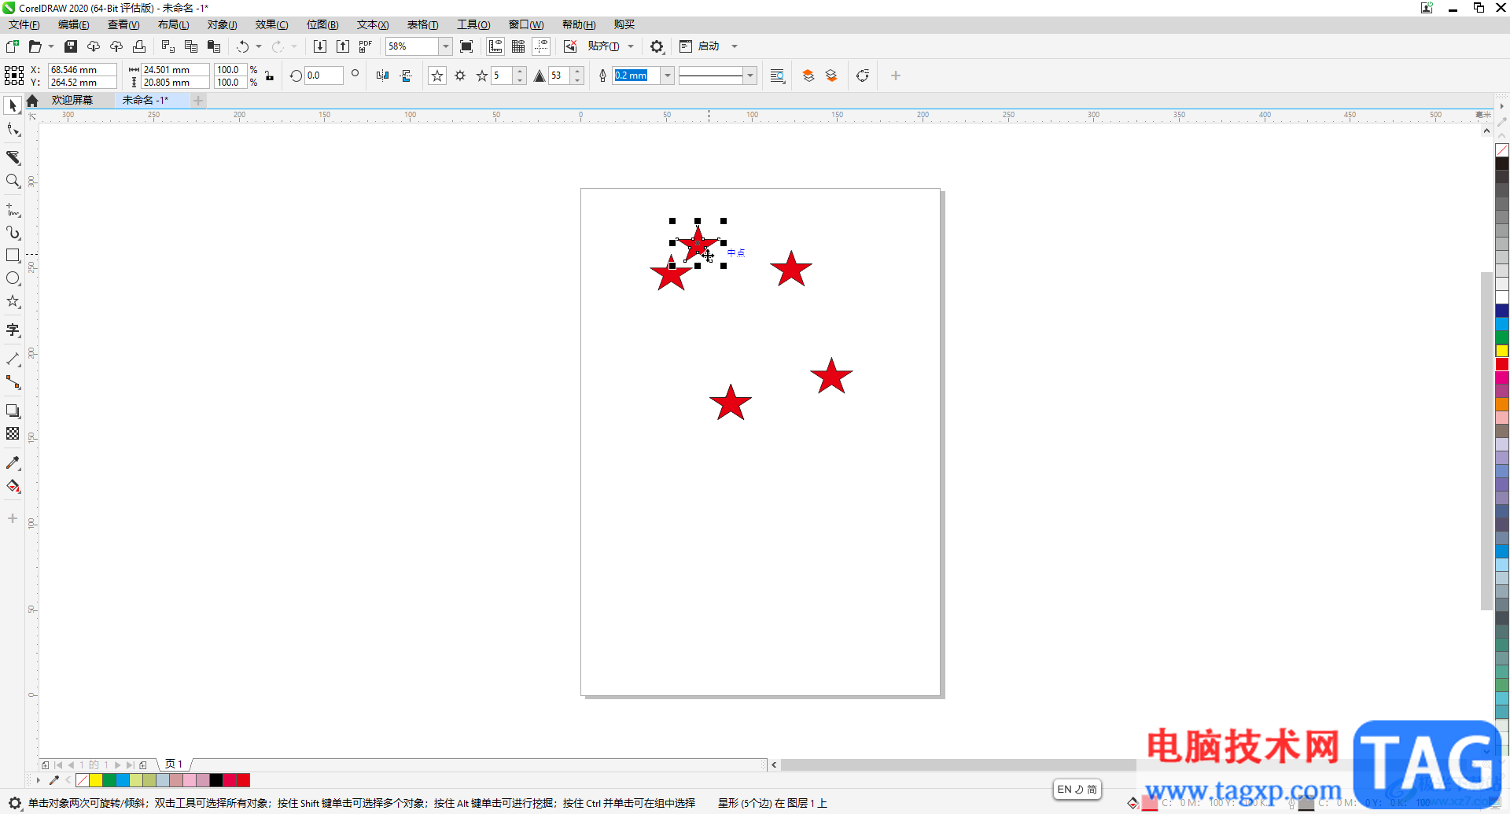
Task: Expand the outline width 0.2 mm dropdown
Action: coord(668,76)
